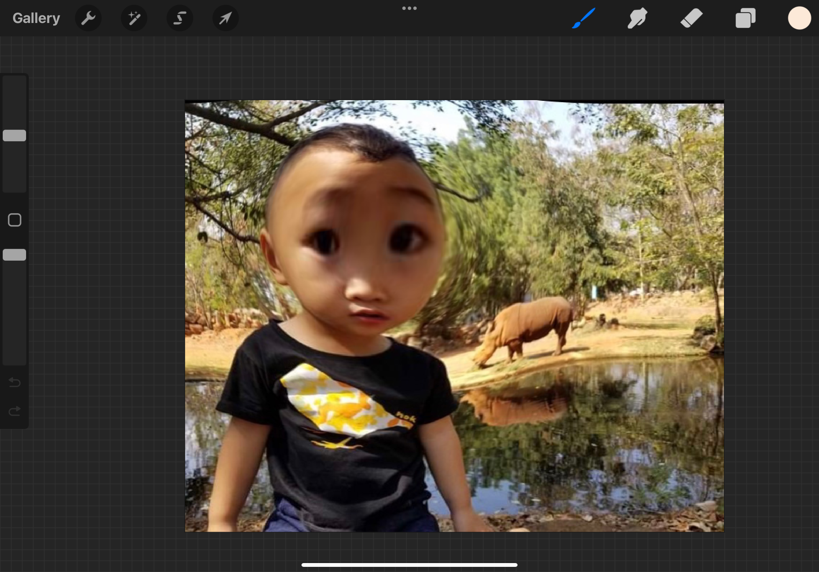Viewport: 819px width, 572px height.
Task: Click the brush size slider handle
Action: (15, 135)
